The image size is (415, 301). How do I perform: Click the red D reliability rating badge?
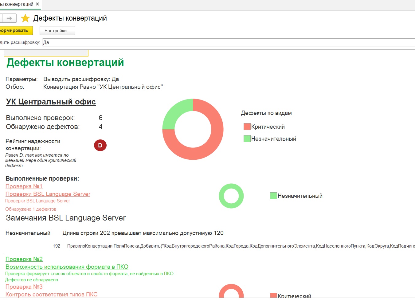pyautogui.click(x=100, y=145)
